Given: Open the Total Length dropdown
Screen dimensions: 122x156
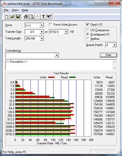Looking at the screenshot, I should [x=42, y=39].
